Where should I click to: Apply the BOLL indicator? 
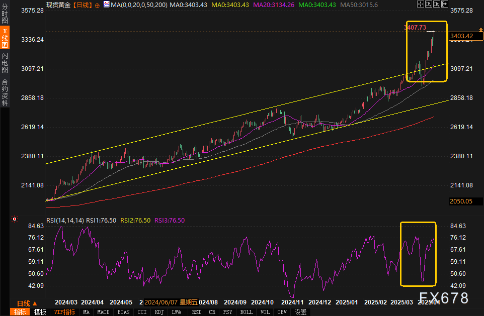pyautogui.click(x=247, y=312)
